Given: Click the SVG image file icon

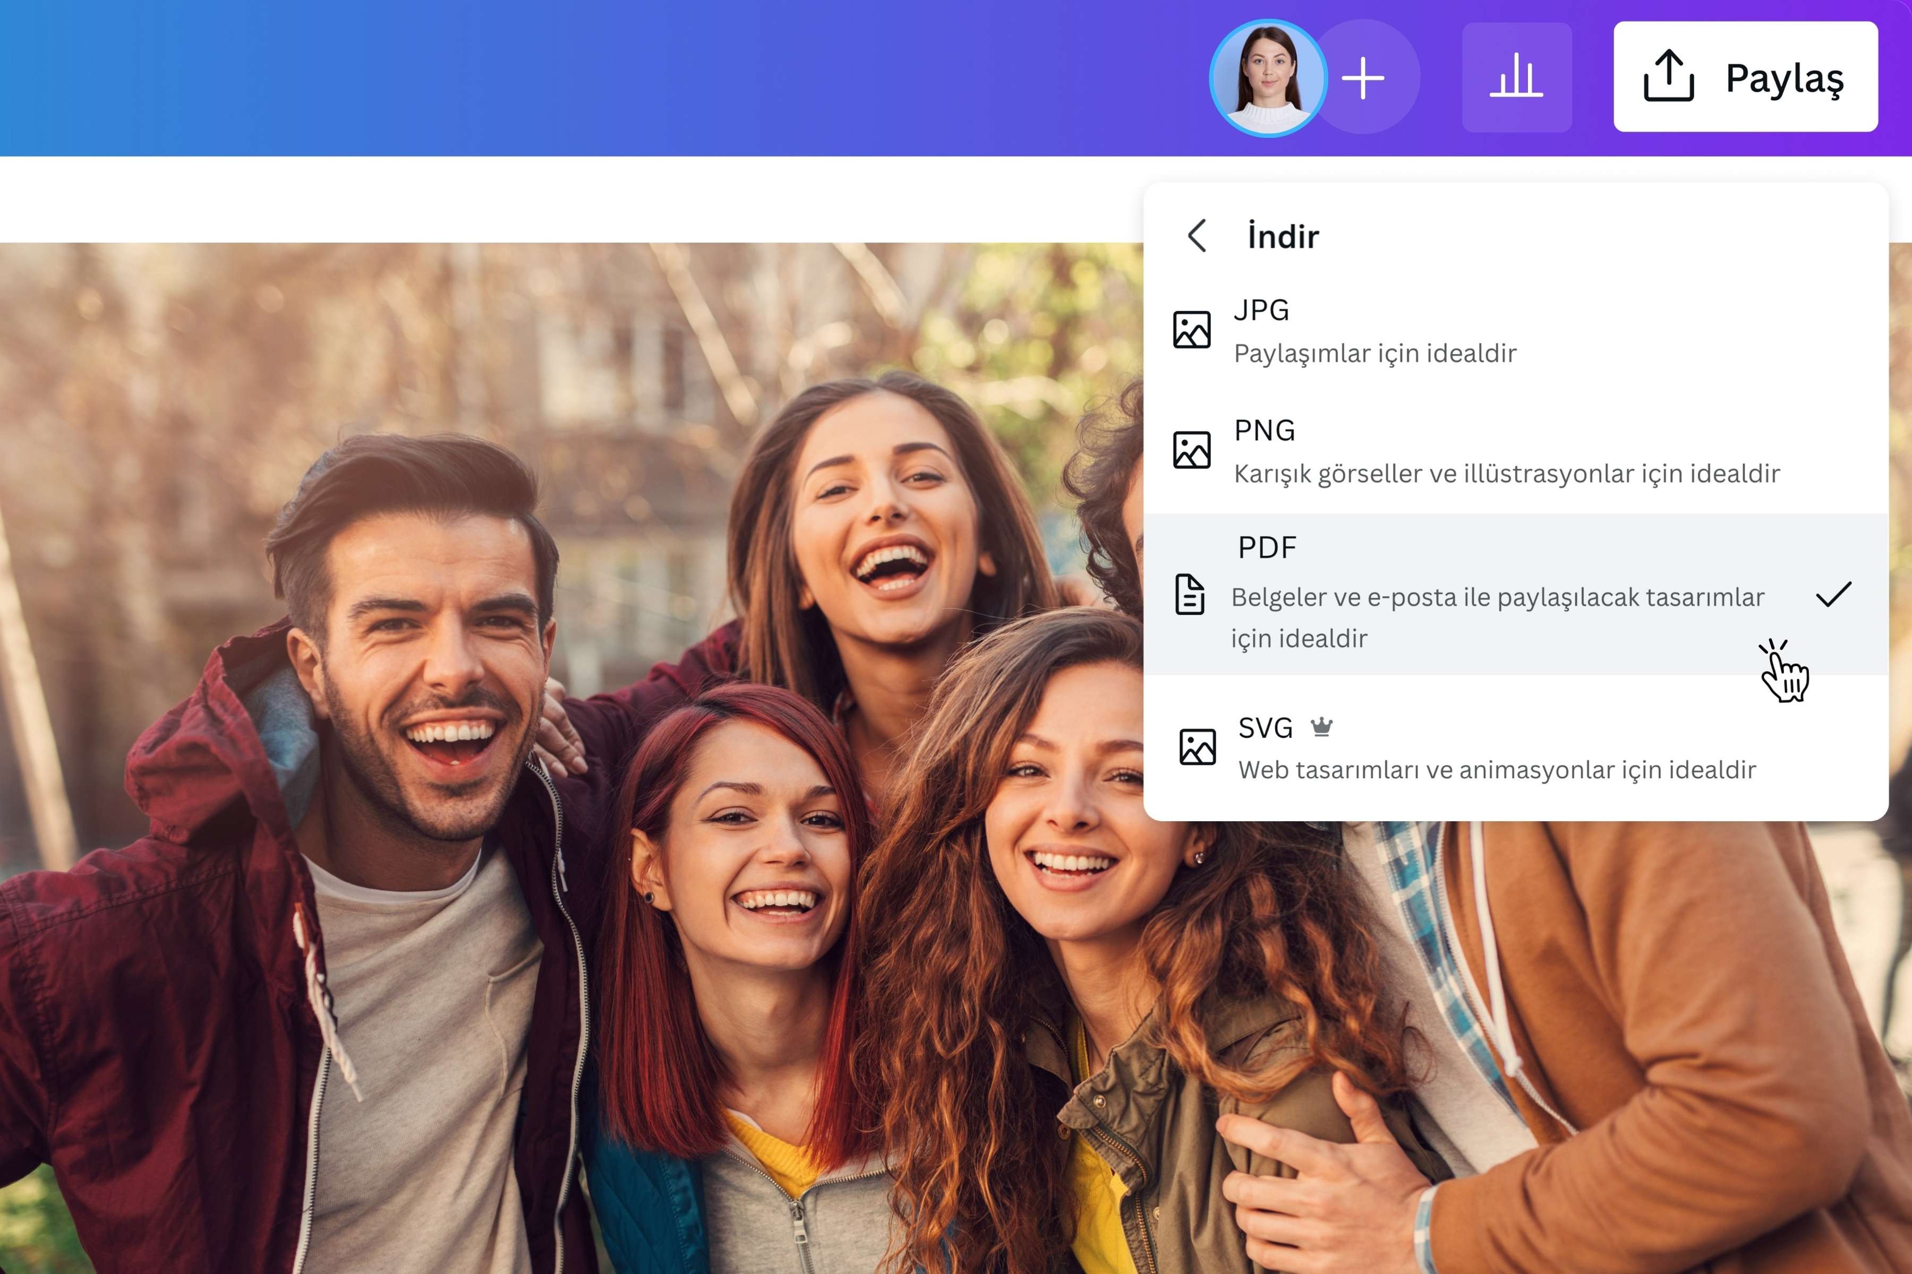Looking at the screenshot, I should (x=1198, y=747).
